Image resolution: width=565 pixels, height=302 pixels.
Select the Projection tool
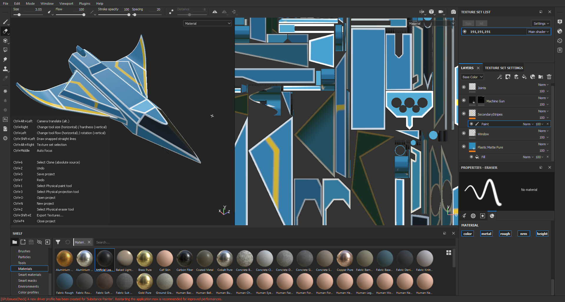[x=5, y=41]
